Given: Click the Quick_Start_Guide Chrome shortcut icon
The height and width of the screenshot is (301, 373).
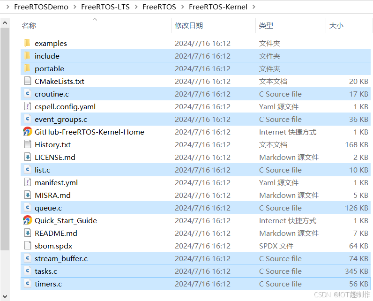Looking at the screenshot, I should pos(27,220).
